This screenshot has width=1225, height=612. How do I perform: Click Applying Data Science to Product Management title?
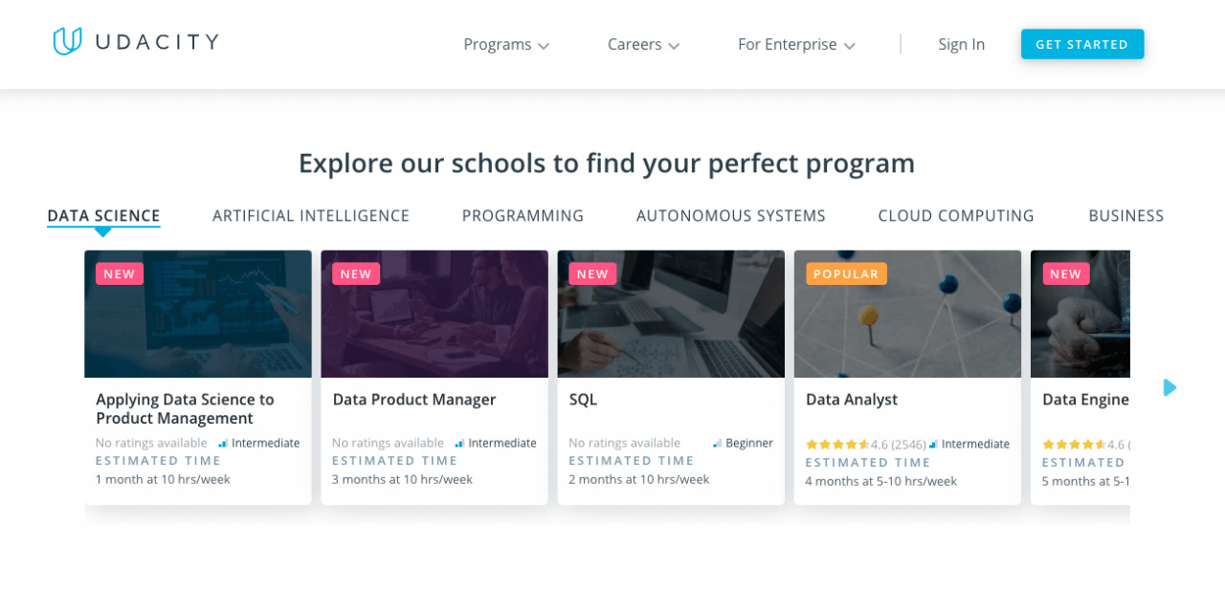pyautogui.click(x=185, y=409)
